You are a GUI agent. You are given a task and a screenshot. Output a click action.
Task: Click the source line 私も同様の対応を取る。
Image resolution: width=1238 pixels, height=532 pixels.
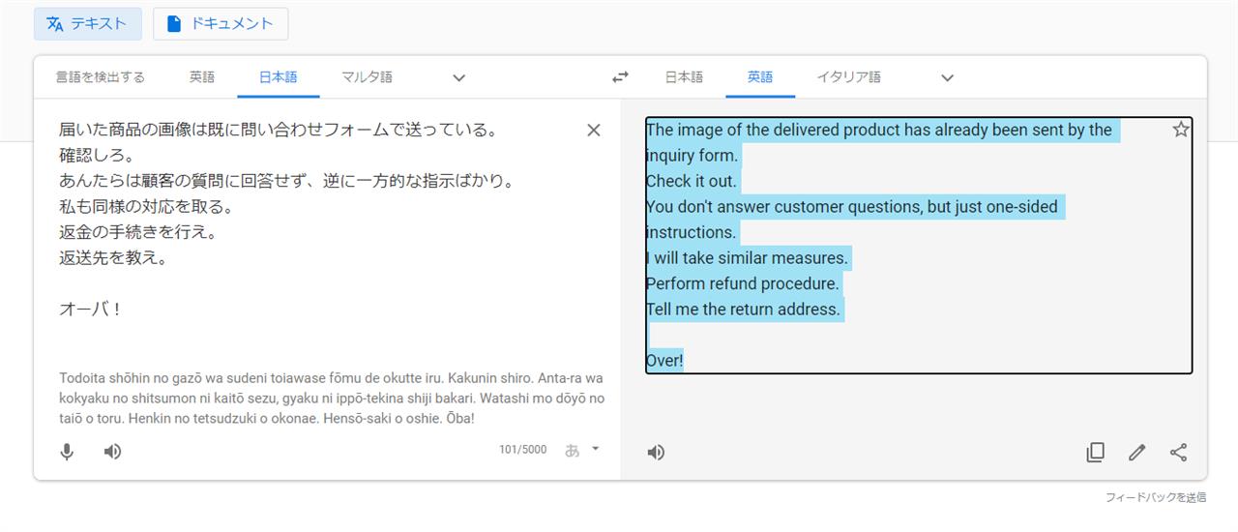146,206
